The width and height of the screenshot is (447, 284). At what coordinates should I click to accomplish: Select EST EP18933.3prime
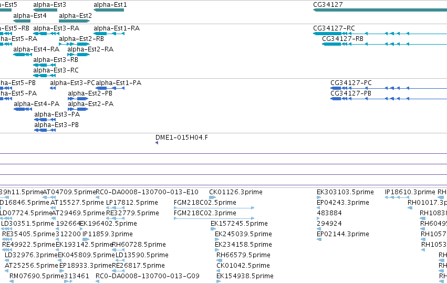pos(86,266)
